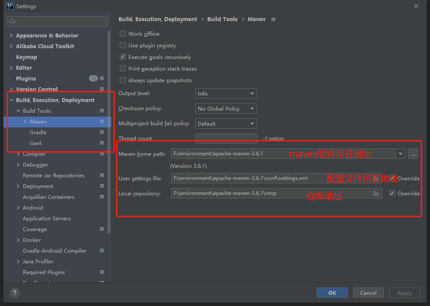The image size is (430, 306).
Task: Toggle Always update snapshots checkbox
Action: coord(123,80)
